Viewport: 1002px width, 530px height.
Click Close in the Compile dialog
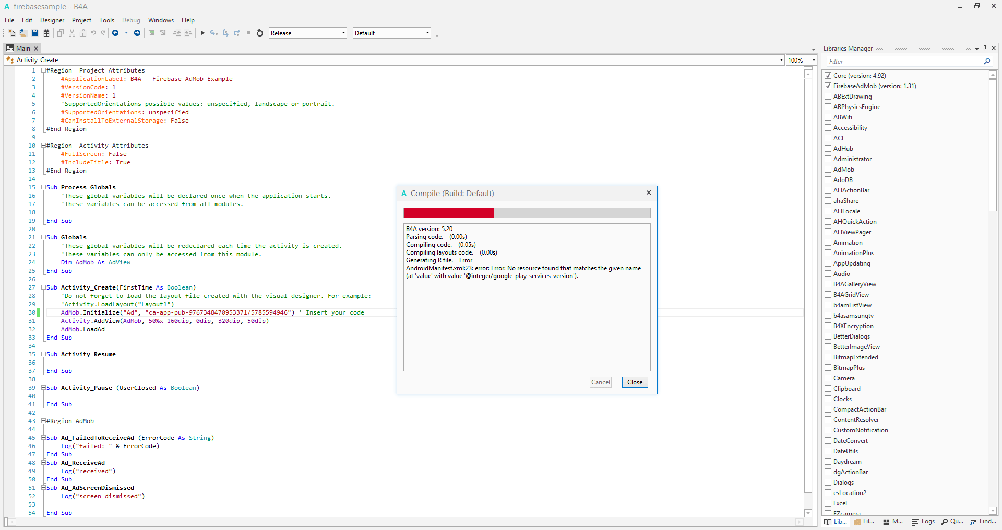pyautogui.click(x=635, y=382)
